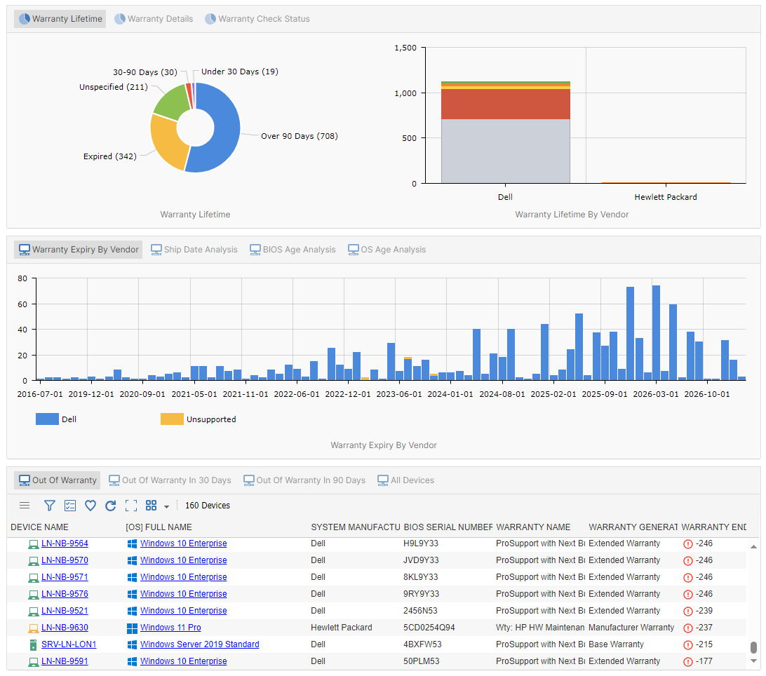Open BIOS Age Analysis tab
The height and width of the screenshot is (676, 766).
click(x=293, y=250)
